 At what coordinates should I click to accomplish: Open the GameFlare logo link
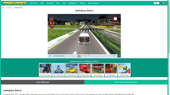coord(84,56)
